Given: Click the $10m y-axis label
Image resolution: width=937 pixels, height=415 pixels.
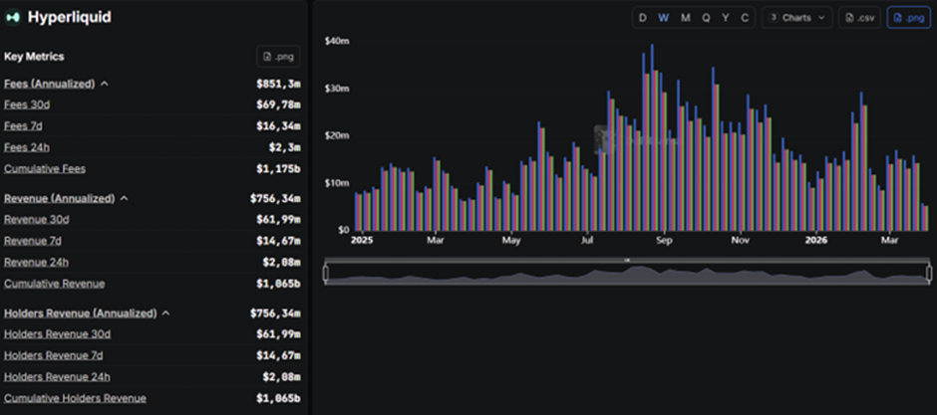Looking at the screenshot, I should pyautogui.click(x=337, y=182).
